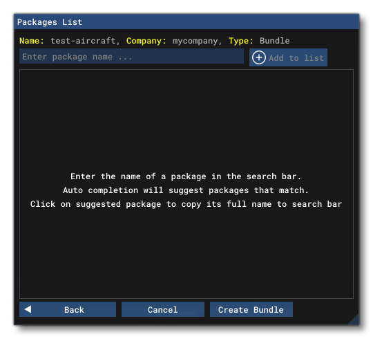The height and width of the screenshot is (339, 373).
Task: Click the Create Bundle button
Action: coord(251,309)
